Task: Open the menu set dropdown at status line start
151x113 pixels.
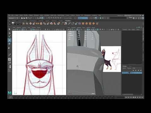Action: (13, 18)
